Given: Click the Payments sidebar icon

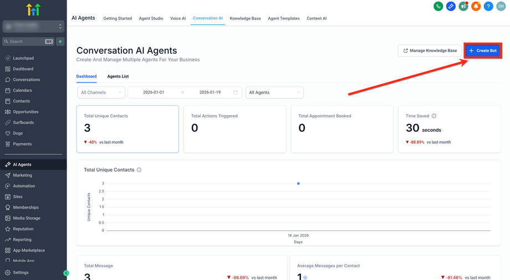Looking at the screenshot, I should pos(8,144).
